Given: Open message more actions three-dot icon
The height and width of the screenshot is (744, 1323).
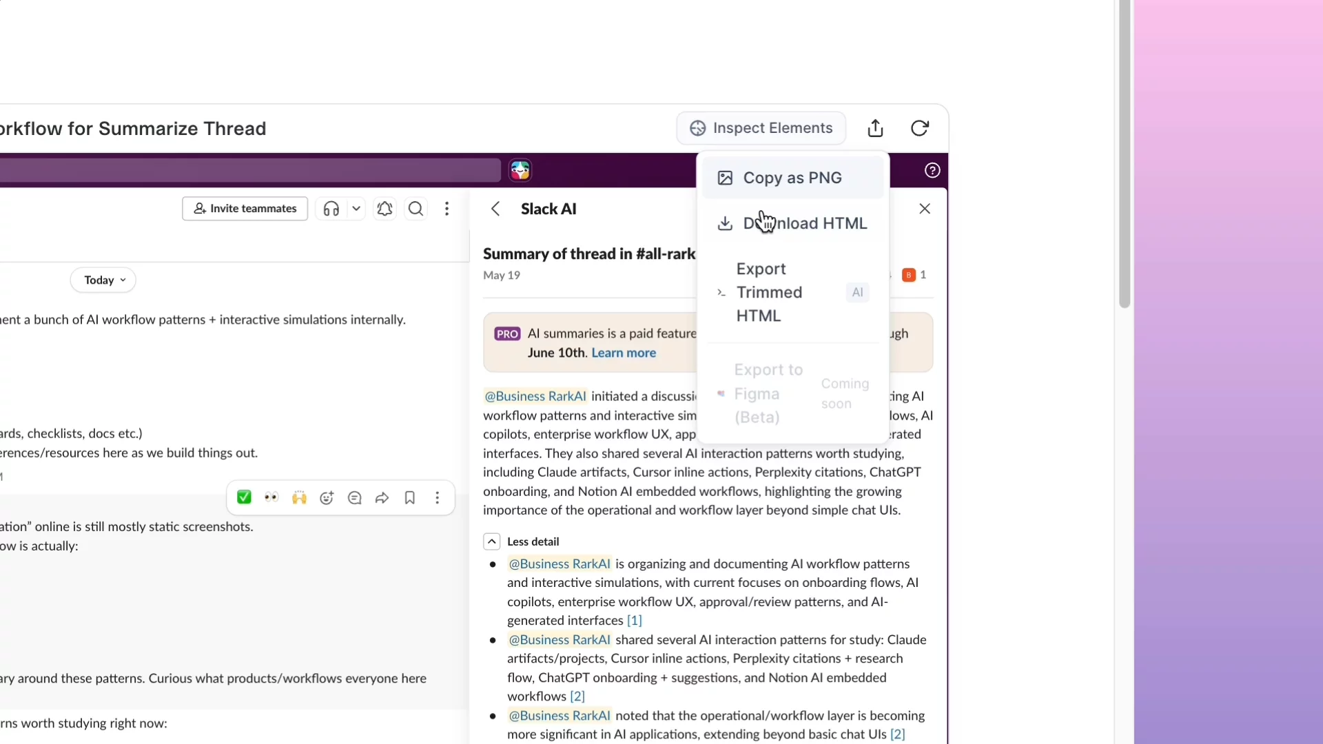Looking at the screenshot, I should pyautogui.click(x=438, y=497).
